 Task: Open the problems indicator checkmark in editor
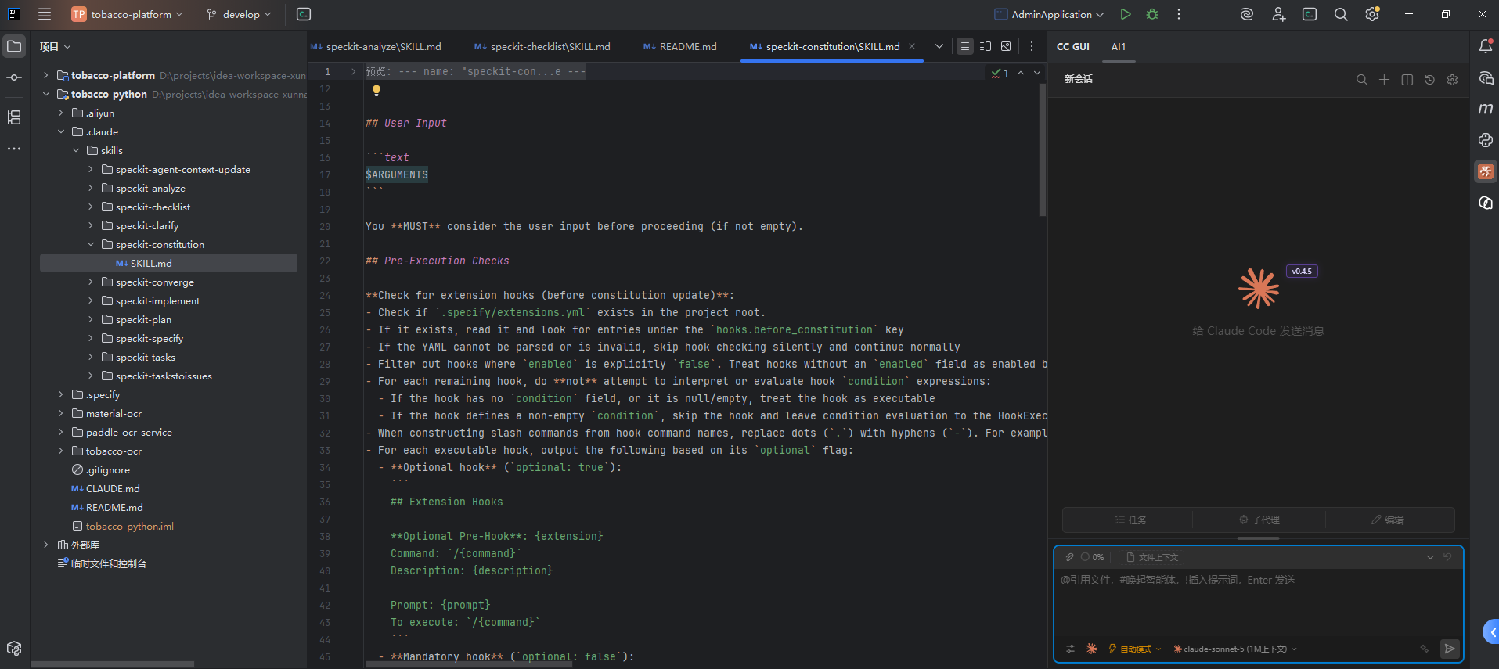(x=1000, y=72)
